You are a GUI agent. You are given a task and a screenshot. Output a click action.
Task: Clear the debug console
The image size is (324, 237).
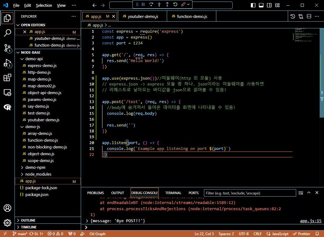coord(301,193)
